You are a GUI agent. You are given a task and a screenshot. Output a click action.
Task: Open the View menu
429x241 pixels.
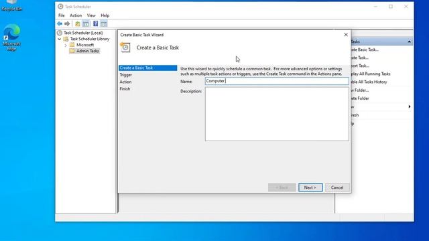(91, 15)
